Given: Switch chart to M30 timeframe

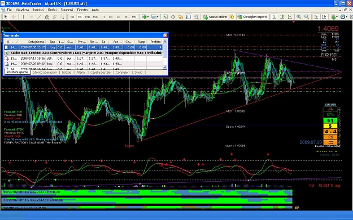Looking at the screenshot, I should [95, 17].
